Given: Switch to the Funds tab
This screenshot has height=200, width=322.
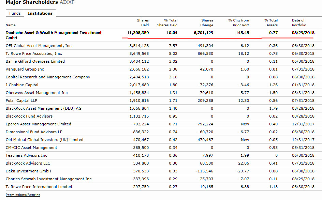Looking at the screenshot, I should (x=15, y=13).
